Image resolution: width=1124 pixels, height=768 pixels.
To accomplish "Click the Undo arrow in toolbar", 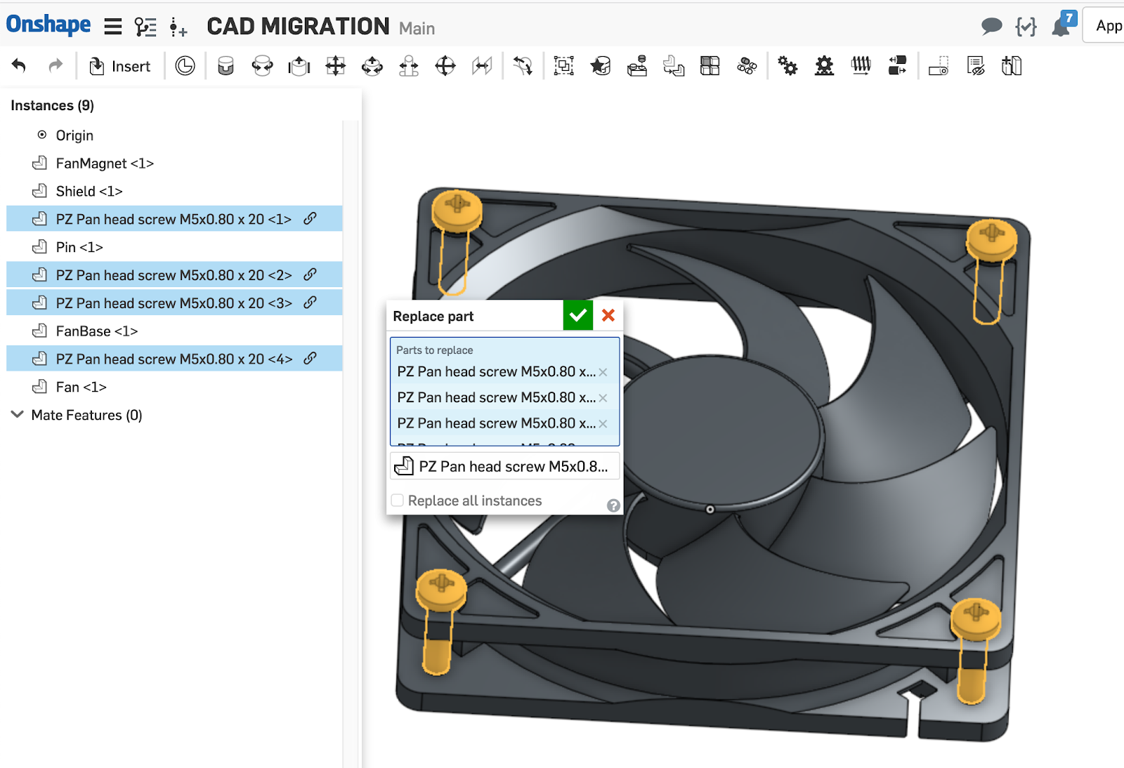I will [x=19, y=66].
